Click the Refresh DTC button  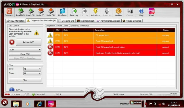29,42
